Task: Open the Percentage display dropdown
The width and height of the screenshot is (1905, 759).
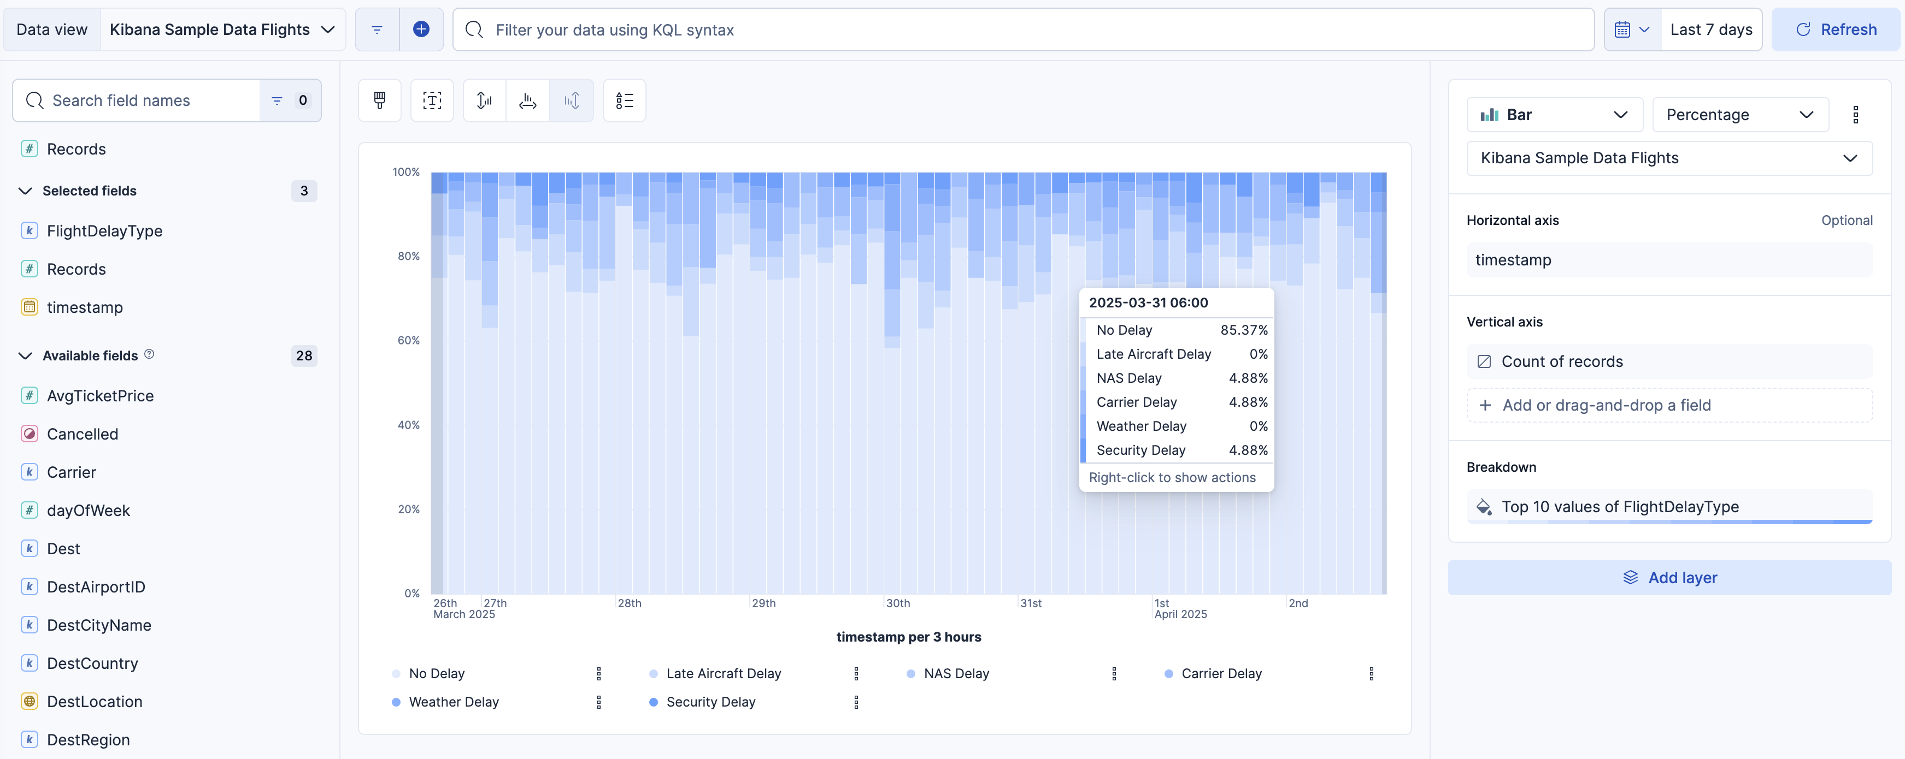Action: click(x=1739, y=115)
